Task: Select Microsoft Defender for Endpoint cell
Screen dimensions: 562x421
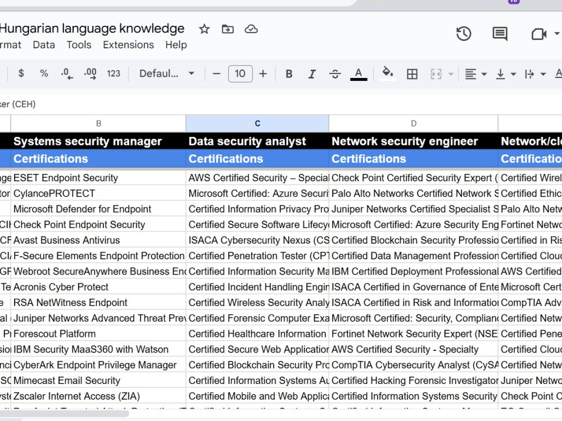Action: [98, 209]
